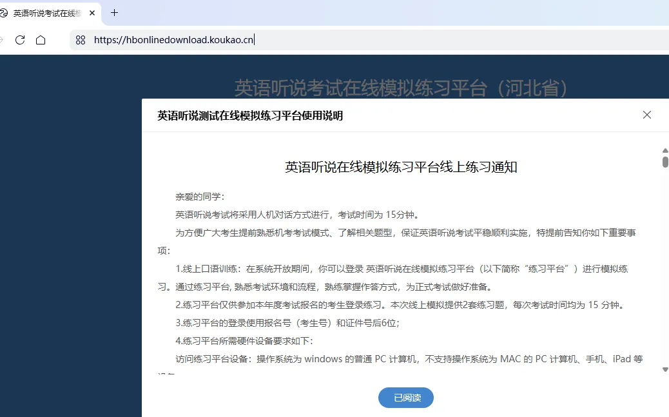Click item 3.练习平台的登录使用报名号 line

pyautogui.click(x=287, y=323)
